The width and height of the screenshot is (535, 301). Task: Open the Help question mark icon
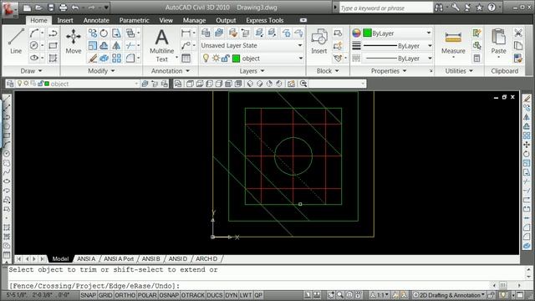pyautogui.click(x=492, y=8)
